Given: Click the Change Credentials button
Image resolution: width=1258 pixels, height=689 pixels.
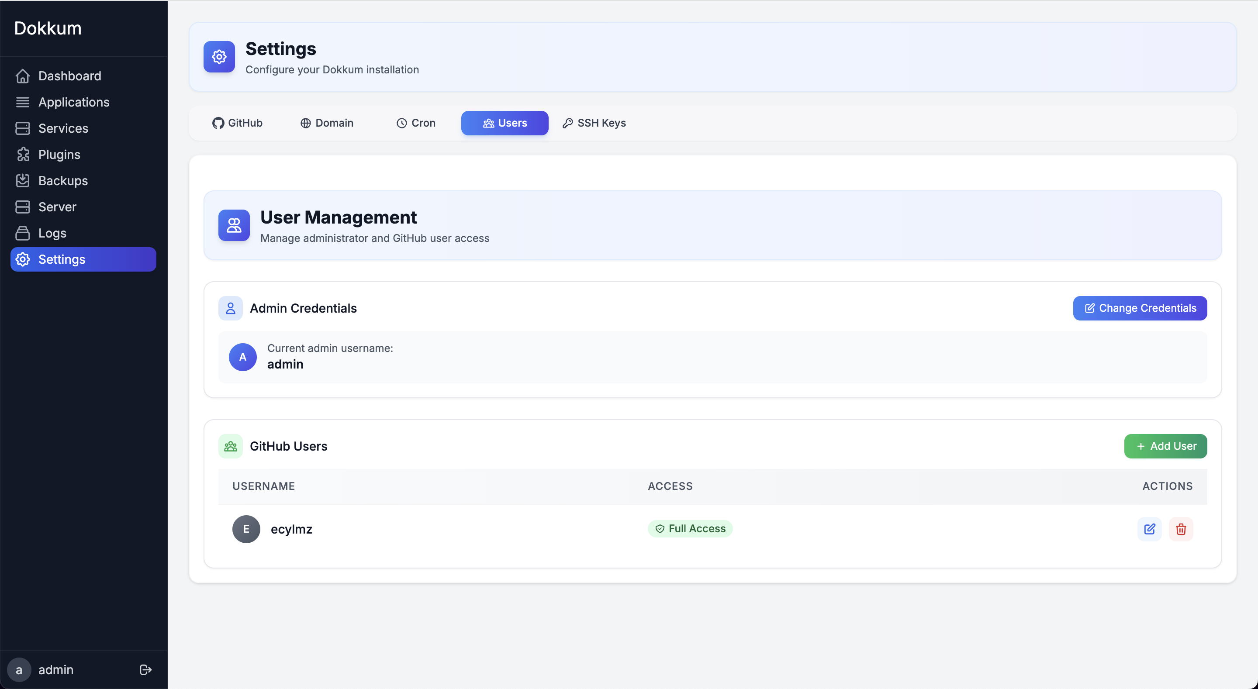Looking at the screenshot, I should click(1139, 308).
